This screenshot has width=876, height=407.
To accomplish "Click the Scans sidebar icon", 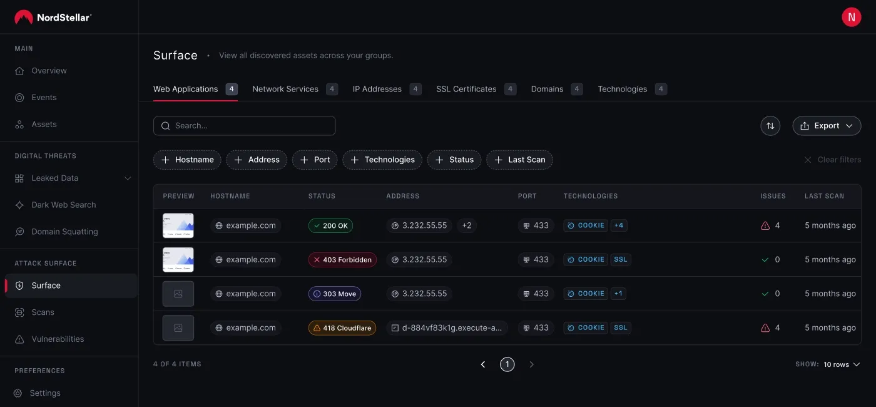I will coord(19,312).
